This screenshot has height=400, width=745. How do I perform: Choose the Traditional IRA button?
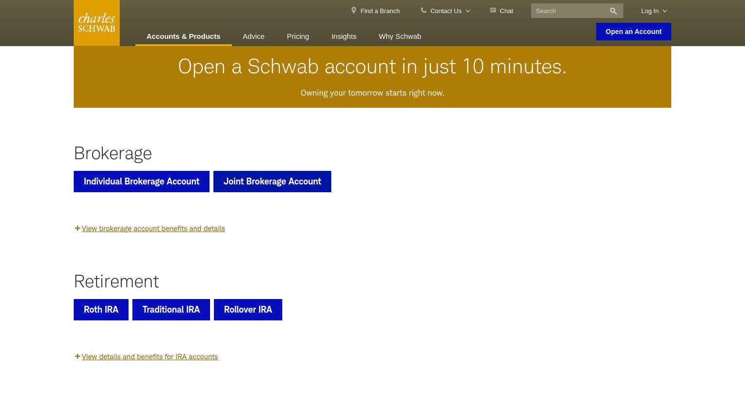click(171, 310)
